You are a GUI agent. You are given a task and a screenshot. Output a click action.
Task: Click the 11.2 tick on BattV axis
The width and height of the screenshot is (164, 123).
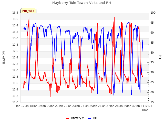click(15, 96)
